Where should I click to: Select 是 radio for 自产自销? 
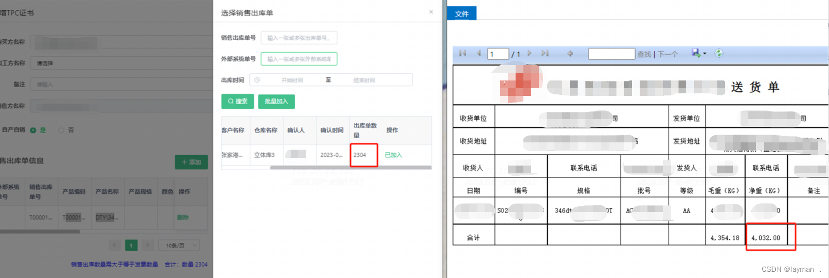pyautogui.click(x=33, y=130)
